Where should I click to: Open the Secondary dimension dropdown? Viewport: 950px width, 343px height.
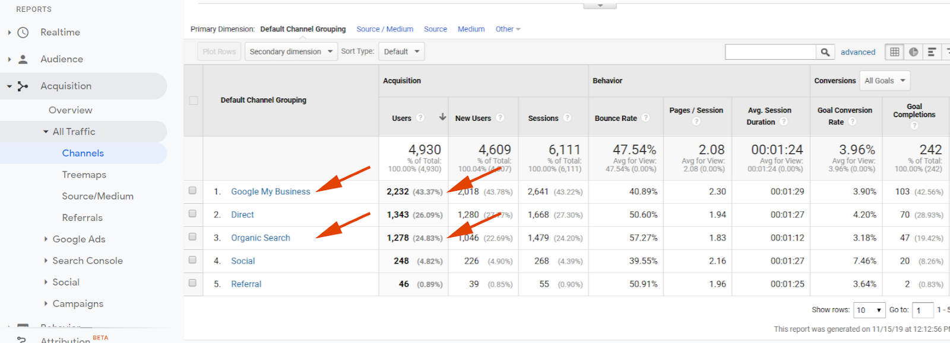point(291,52)
